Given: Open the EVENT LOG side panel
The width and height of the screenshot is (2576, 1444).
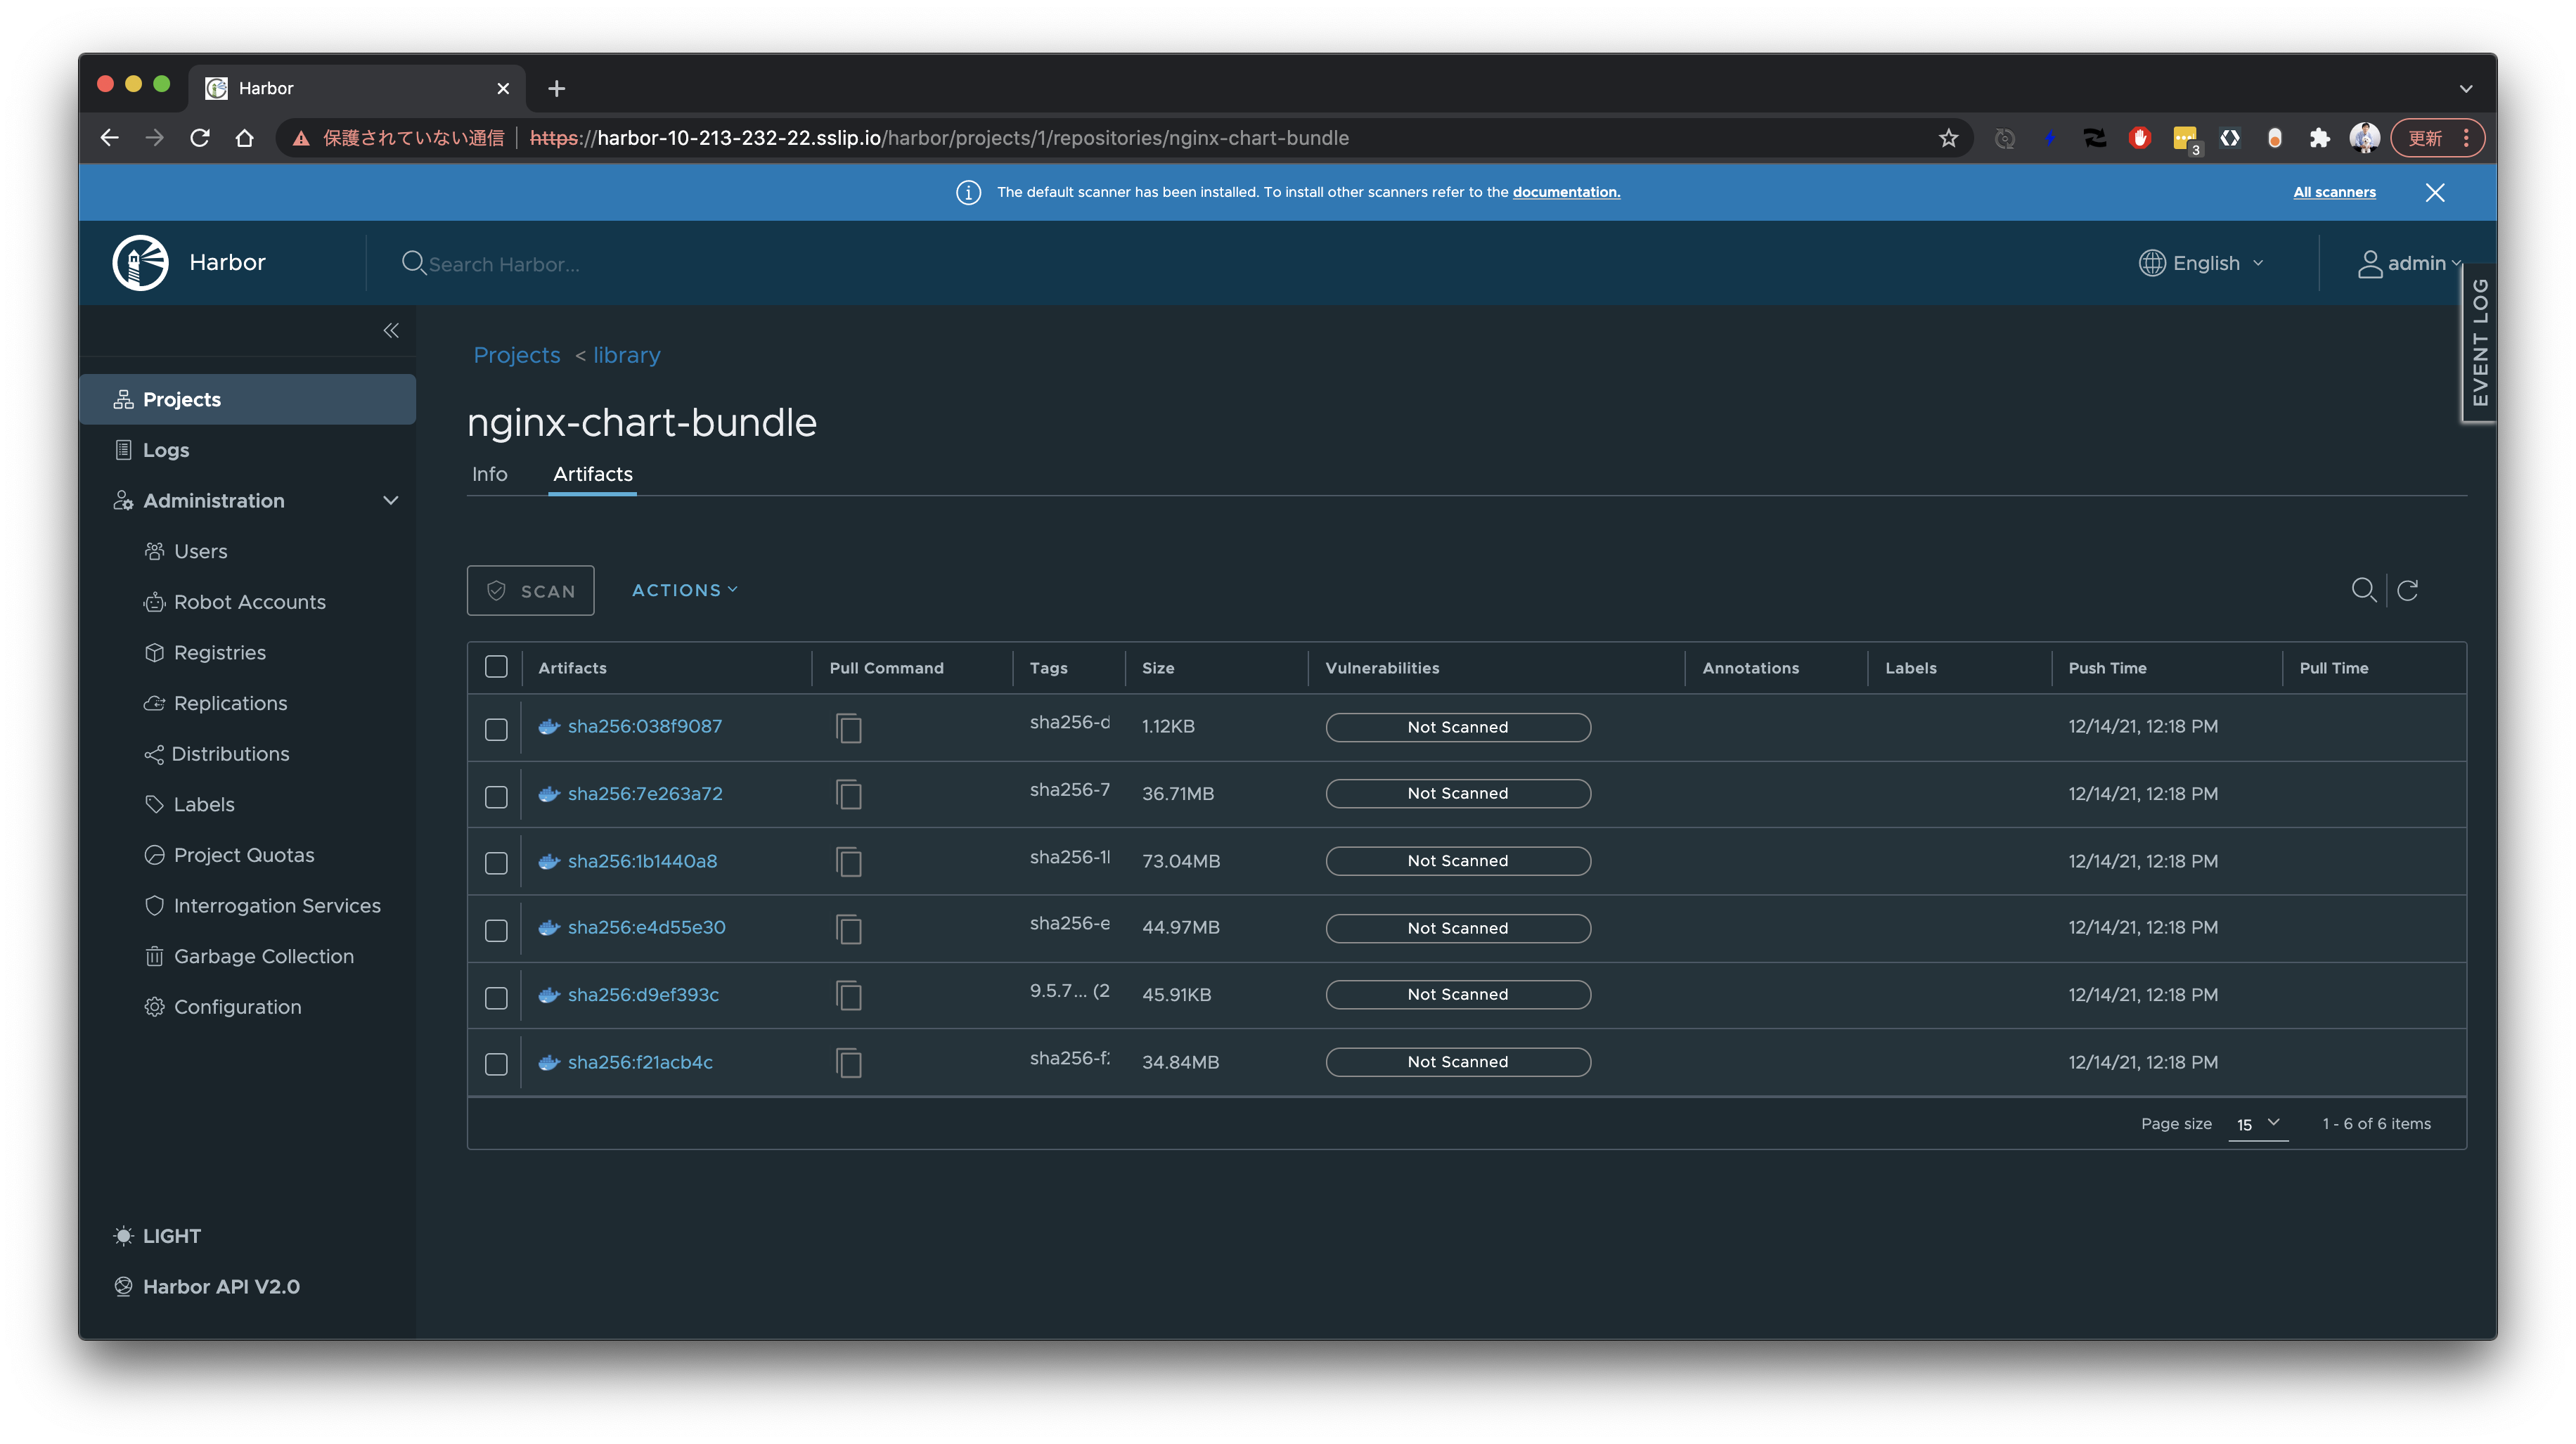Looking at the screenshot, I should [2480, 342].
